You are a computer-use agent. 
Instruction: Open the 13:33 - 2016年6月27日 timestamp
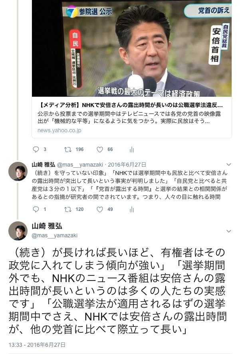(37, 345)
